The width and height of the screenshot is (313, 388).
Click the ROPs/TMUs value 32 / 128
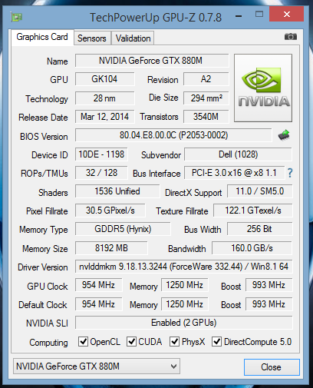click(x=101, y=173)
